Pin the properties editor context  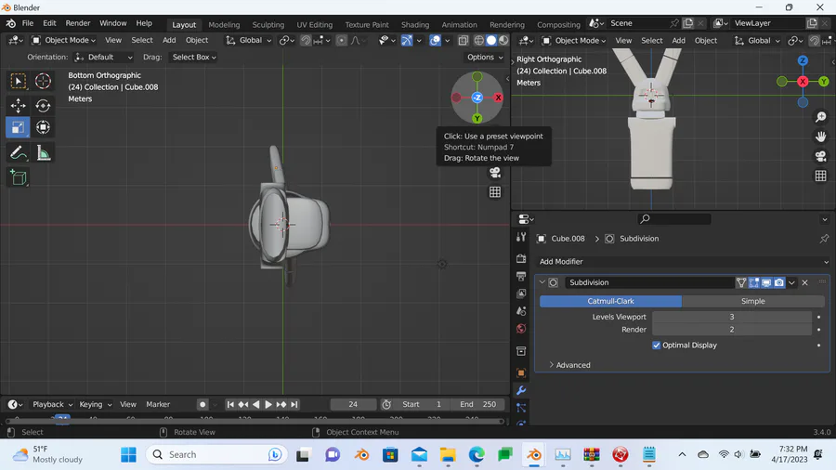823,239
